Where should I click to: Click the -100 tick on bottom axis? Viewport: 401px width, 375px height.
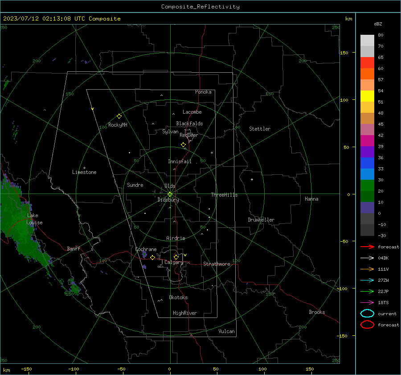click(x=74, y=369)
